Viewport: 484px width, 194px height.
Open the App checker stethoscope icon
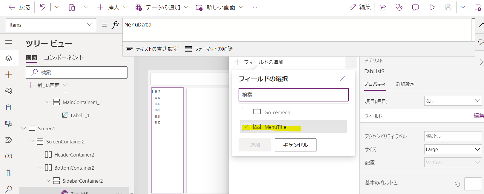[x=399, y=7]
